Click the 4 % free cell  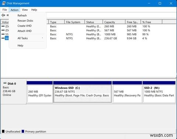coord(145,38)
